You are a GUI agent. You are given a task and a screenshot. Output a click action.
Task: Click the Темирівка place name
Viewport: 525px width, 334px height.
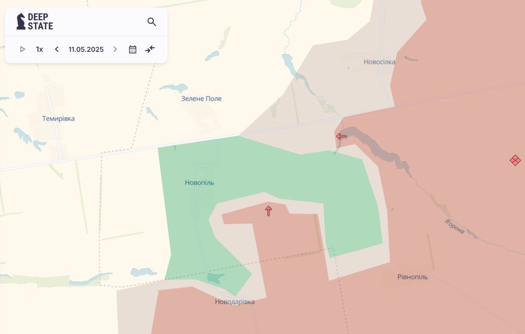[58, 119]
